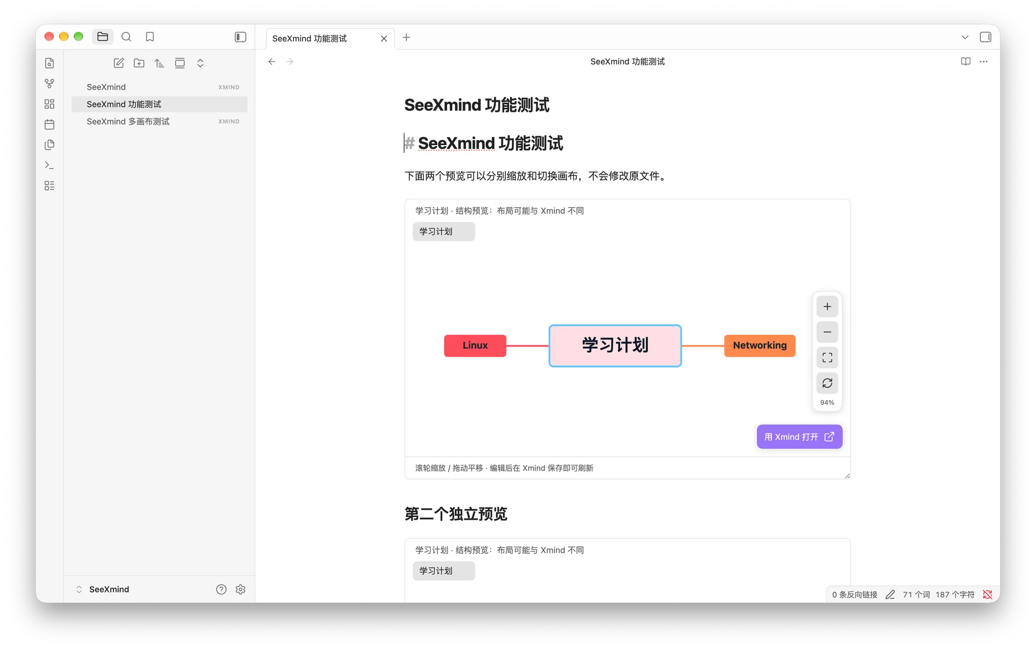Select the first 学习计划 sheet tab
1036x650 pixels.
(x=444, y=232)
